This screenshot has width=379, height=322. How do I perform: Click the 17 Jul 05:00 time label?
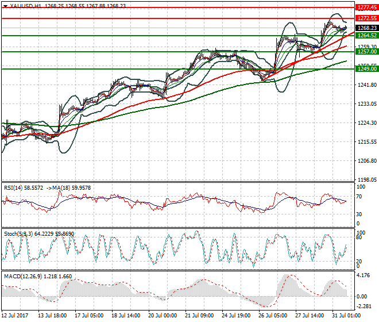click(x=89, y=316)
